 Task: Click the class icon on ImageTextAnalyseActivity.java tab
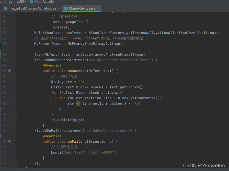coord(6,8)
